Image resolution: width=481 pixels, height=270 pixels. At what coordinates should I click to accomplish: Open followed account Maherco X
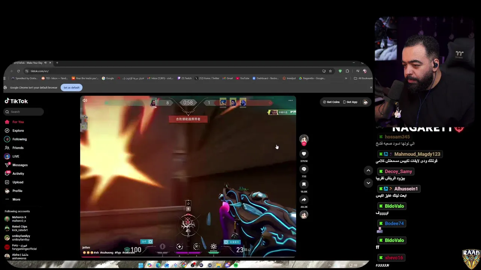pyautogui.click(x=16, y=219)
